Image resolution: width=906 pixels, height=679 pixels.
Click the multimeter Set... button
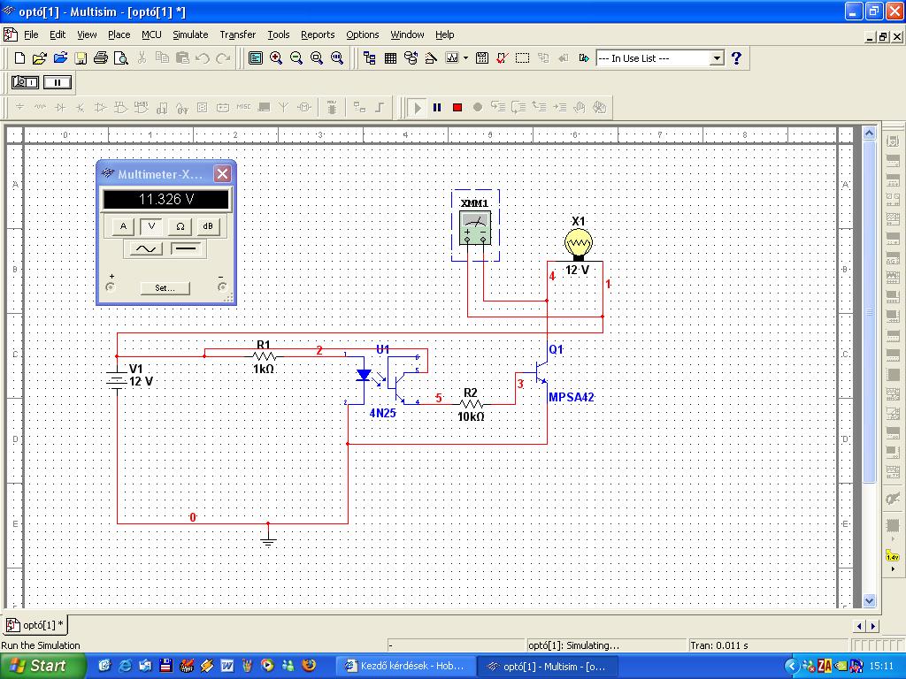pos(165,287)
